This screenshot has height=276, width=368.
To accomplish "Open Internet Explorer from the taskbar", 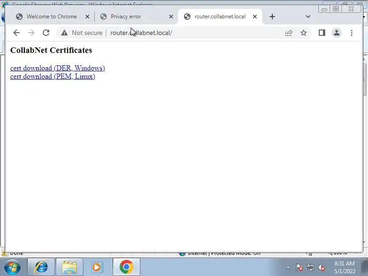I will (x=41, y=267).
